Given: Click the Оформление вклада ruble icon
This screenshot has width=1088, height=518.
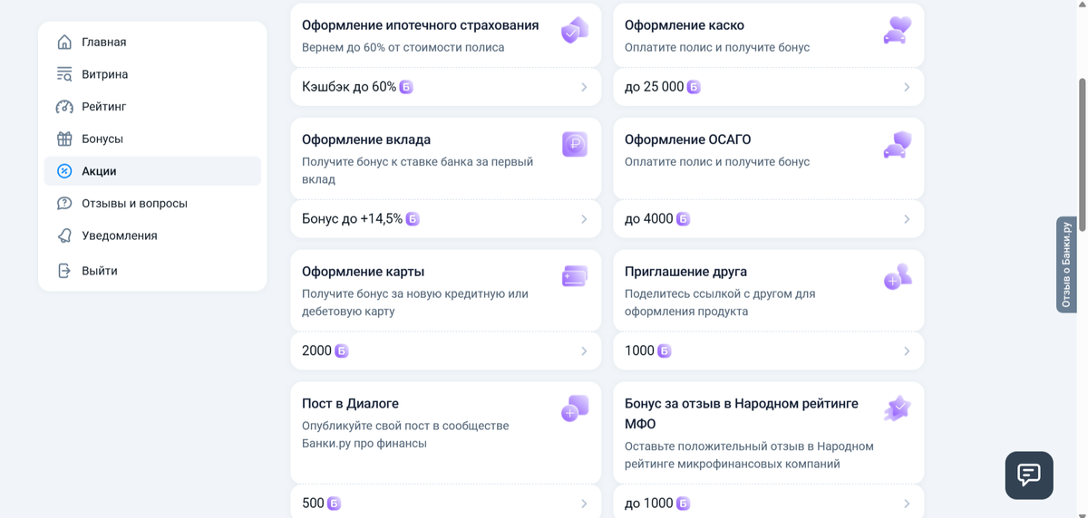Looking at the screenshot, I should click(x=575, y=144).
